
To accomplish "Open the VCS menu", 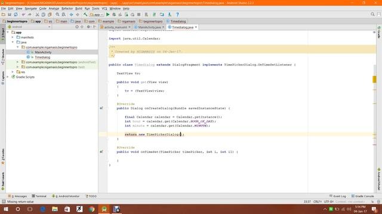I will click(104, 8).
